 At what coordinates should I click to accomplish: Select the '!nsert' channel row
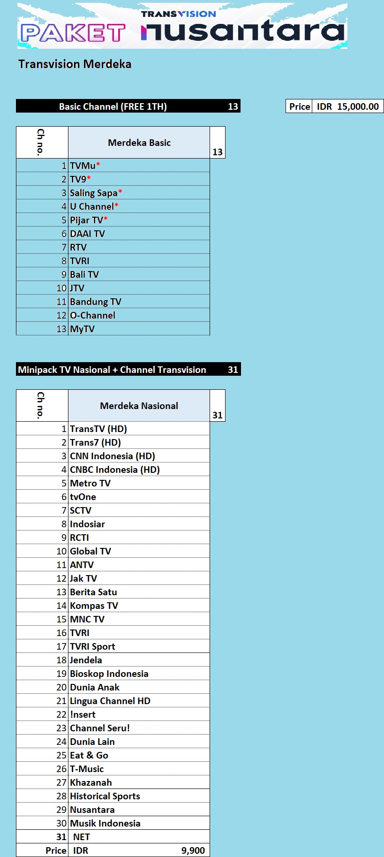click(113, 714)
